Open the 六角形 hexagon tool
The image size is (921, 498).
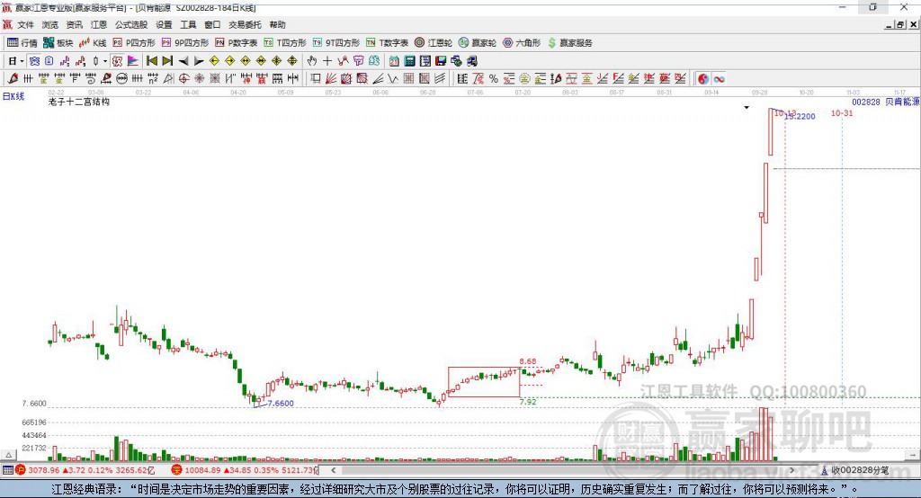522,43
